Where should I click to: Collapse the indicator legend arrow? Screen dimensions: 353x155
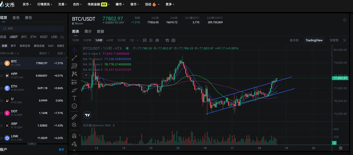click(x=86, y=75)
